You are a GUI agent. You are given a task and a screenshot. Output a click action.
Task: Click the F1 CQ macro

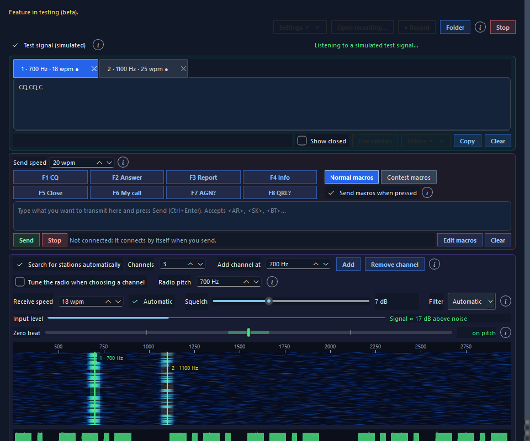pos(50,177)
